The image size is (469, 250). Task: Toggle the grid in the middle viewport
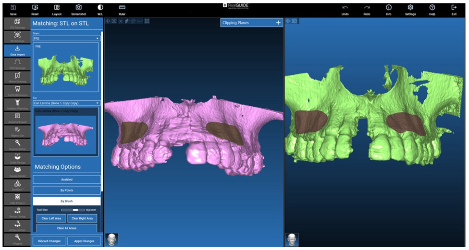[147, 21]
